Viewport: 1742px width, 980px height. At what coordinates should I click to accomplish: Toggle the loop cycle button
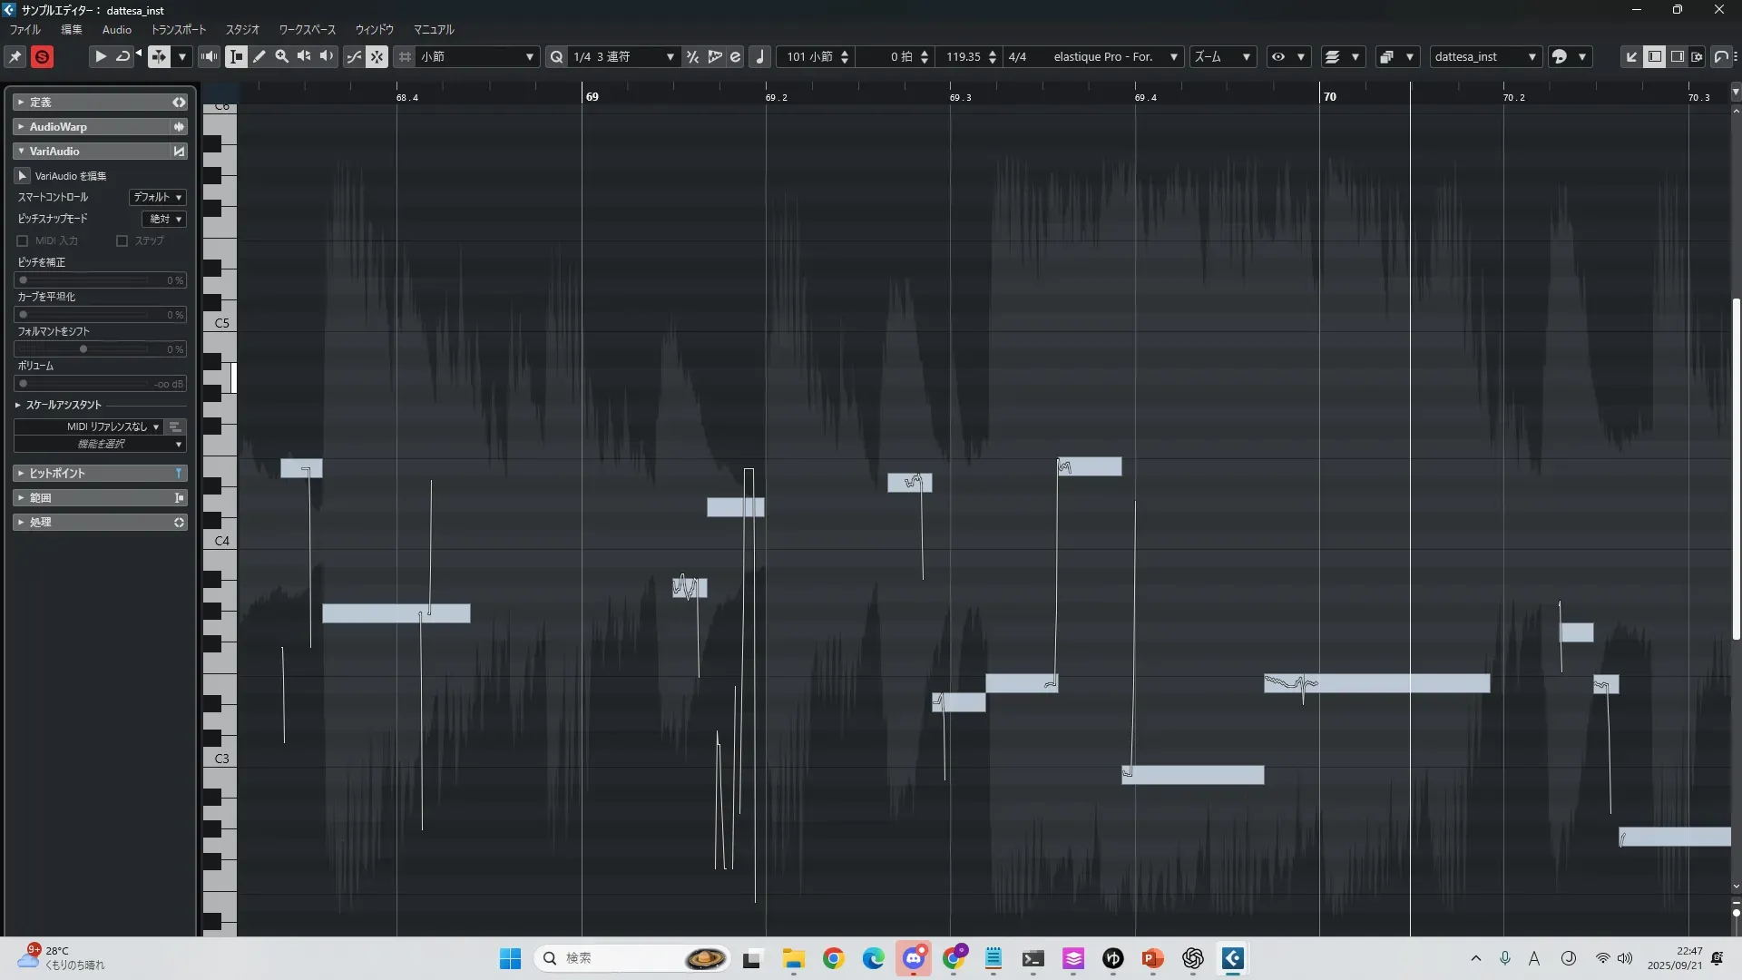coord(122,56)
